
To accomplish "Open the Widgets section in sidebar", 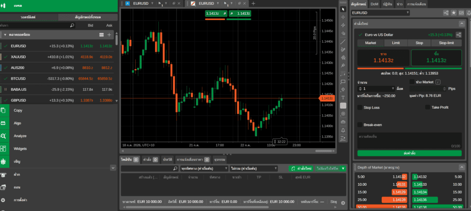I will [20, 149].
